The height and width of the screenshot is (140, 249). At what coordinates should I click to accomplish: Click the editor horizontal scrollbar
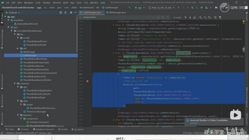[x=144, y=126]
